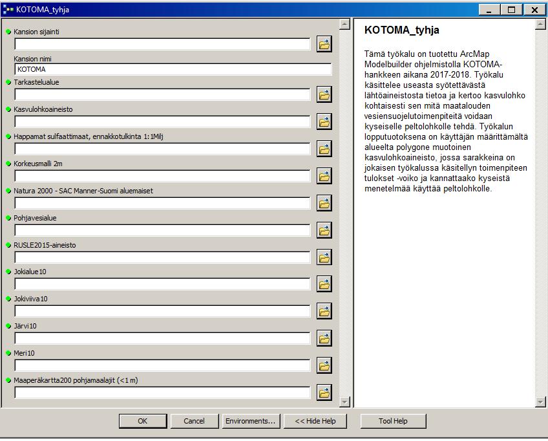Open folder browser for Kansion sijainti
548x441 pixels.
pos(324,45)
